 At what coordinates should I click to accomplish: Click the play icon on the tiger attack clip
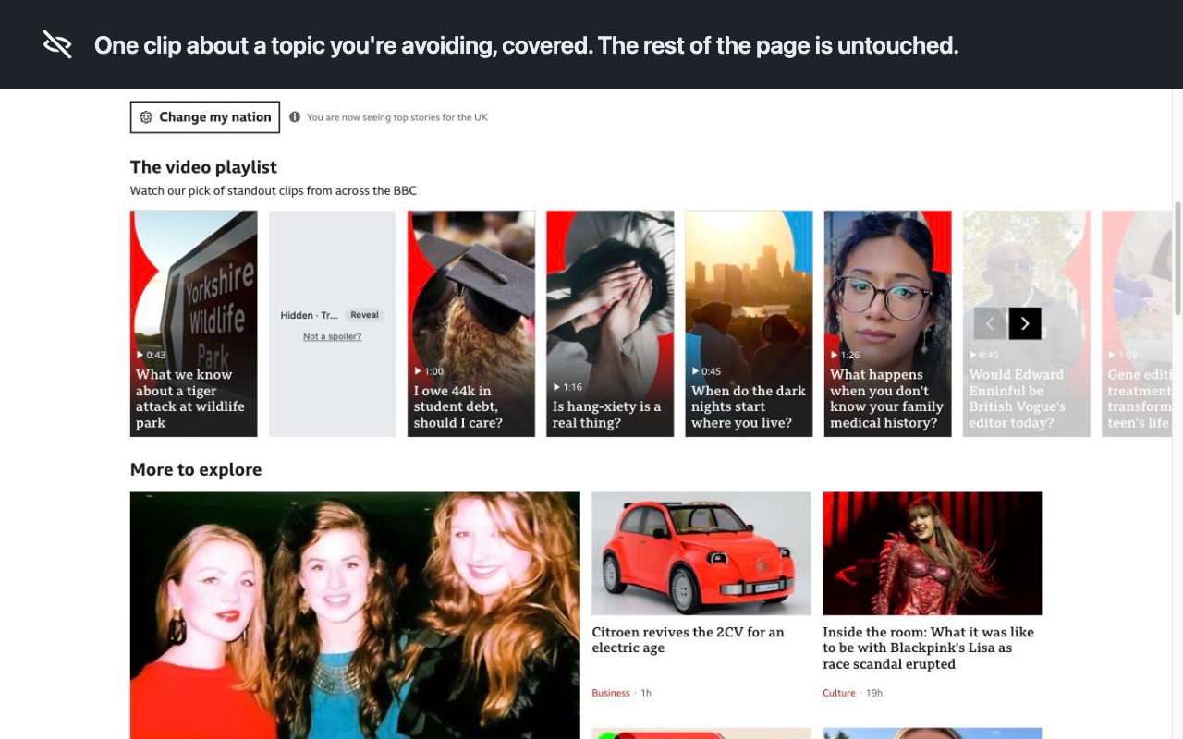(140, 356)
